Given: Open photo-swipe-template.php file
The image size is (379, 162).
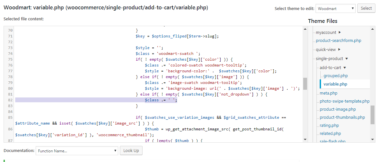Looking at the screenshot, I should [x=344, y=101].
